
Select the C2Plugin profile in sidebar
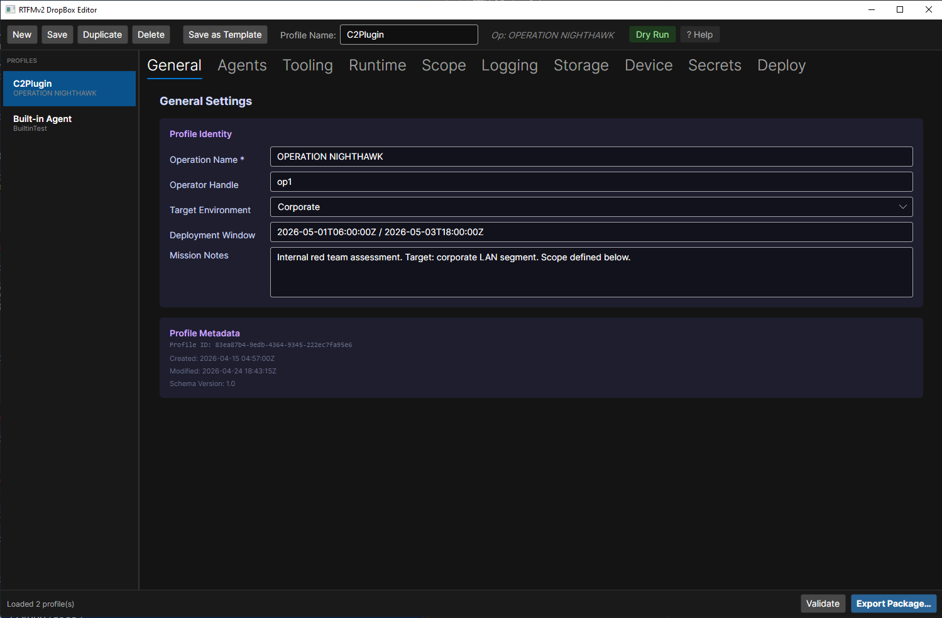click(69, 88)
